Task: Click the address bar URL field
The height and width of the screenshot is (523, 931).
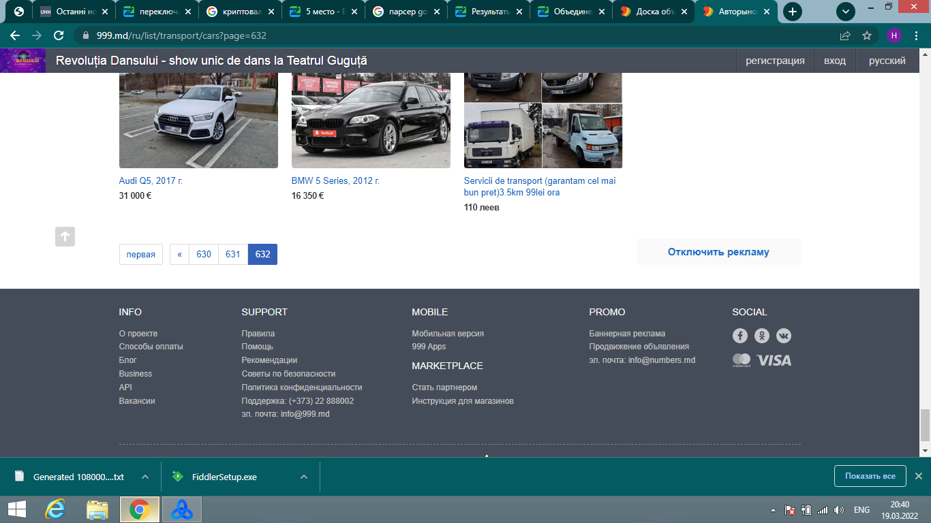Action: pyautogui.click(x=409, y=35)
